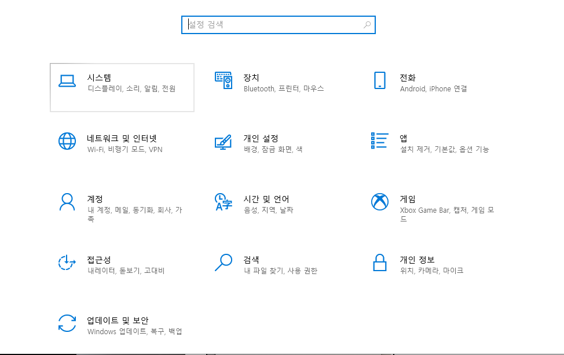The width and height of the screenshot is (564, 355).
Task: Select the '음성, 지역, 날짜' description
Action: [269, 210]
